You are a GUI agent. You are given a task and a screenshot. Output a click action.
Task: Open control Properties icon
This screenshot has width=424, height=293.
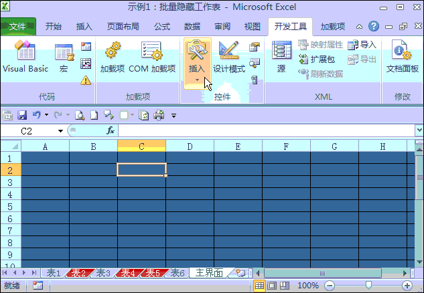coord(255,47)
